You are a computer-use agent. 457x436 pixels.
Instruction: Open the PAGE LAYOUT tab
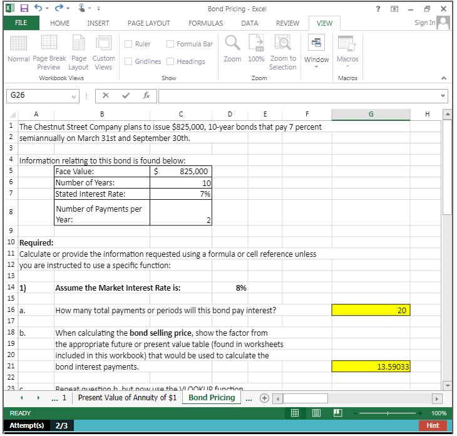point(148,23)
